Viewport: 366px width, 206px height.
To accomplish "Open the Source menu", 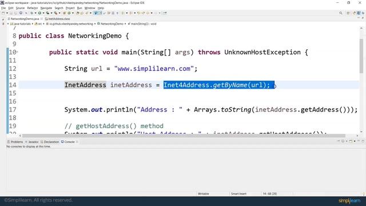I will [20, 8].
